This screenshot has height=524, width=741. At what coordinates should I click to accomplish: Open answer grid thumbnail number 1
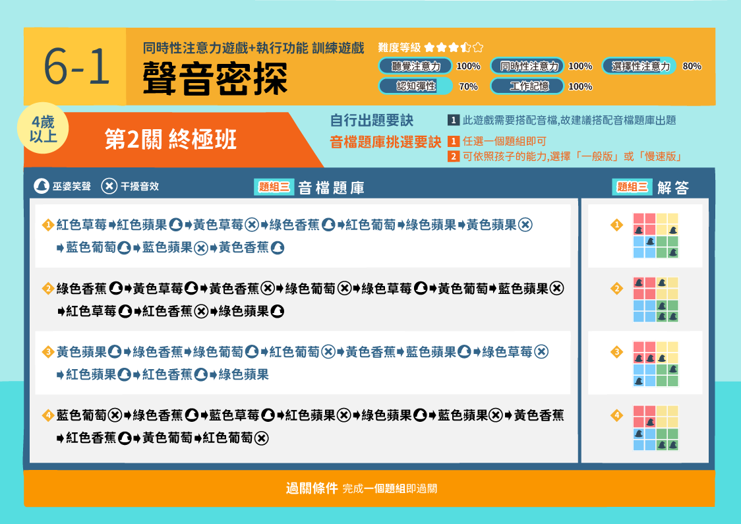[x=655, y=235]
